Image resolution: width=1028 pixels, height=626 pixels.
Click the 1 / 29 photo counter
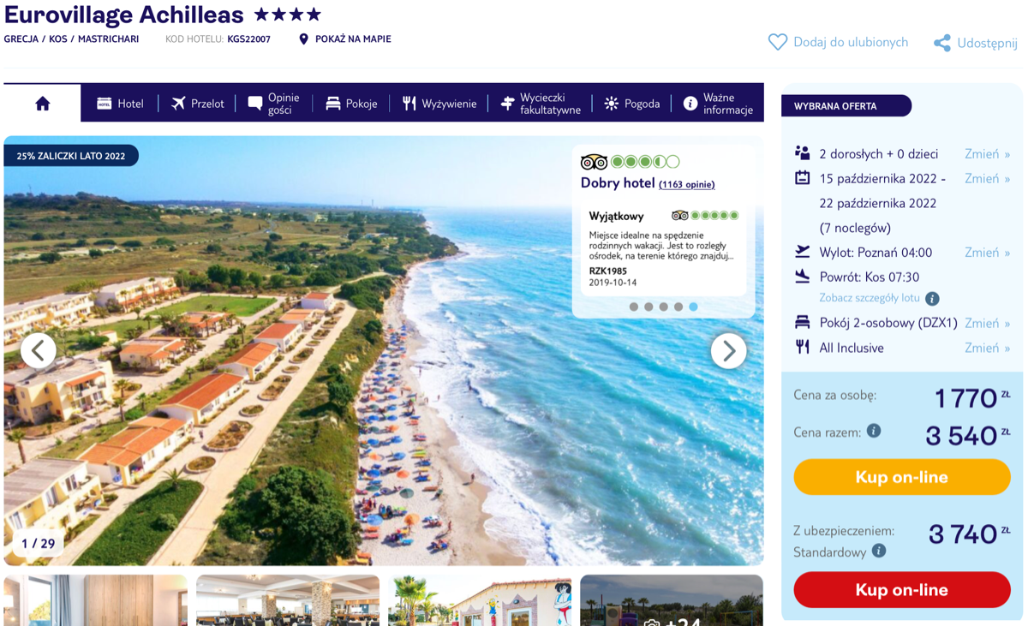pos(38,543)
